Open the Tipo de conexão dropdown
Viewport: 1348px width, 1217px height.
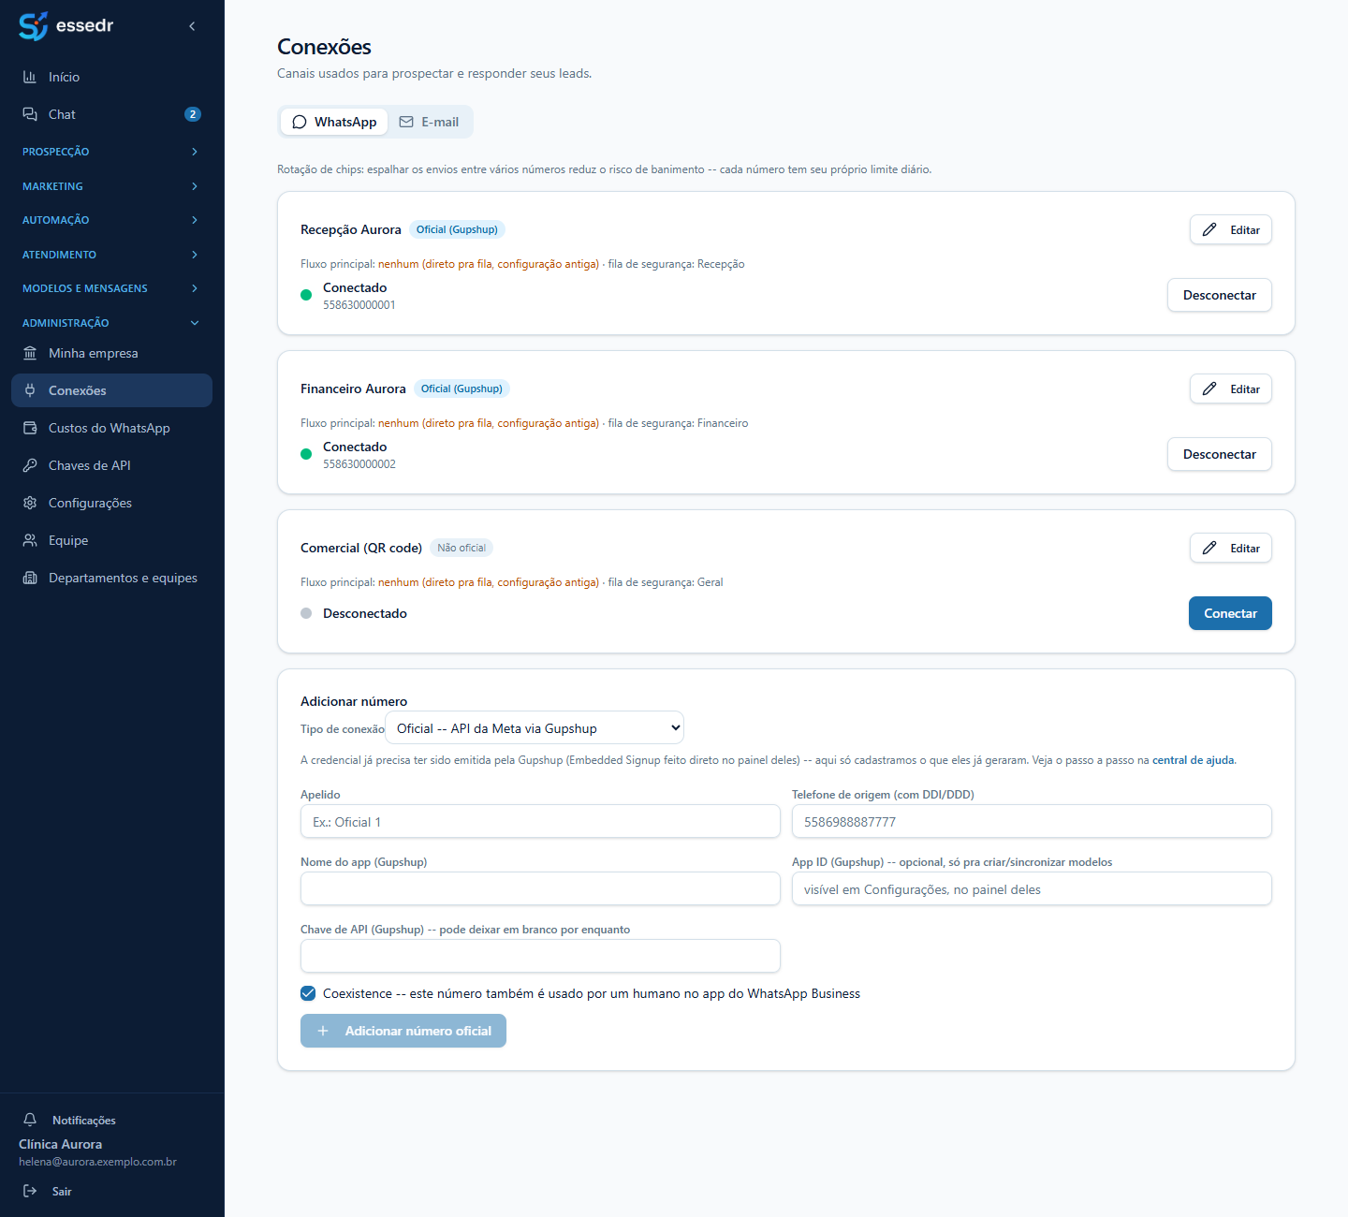(535, 728)
